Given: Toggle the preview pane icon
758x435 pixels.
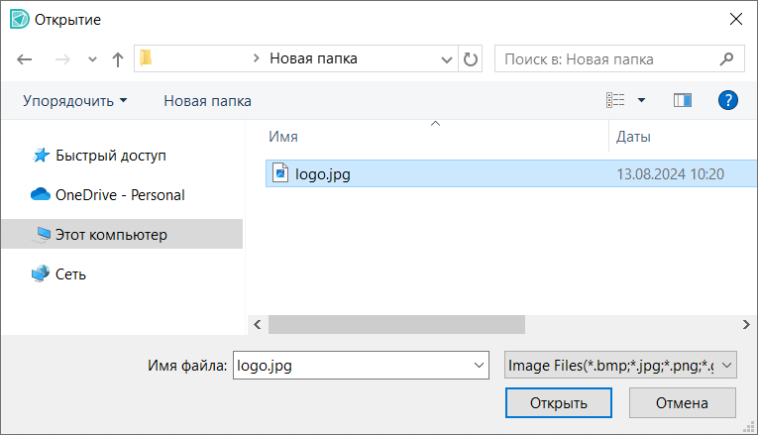Looking at the screenshot, I should tap(682, 100).
